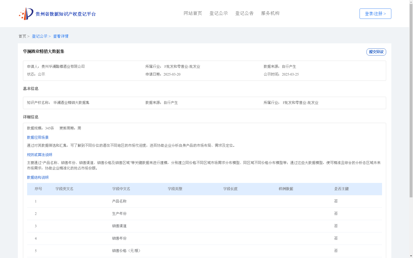Click the 字段英文名 column header
The image size is (413, 258).
point(65,189)
